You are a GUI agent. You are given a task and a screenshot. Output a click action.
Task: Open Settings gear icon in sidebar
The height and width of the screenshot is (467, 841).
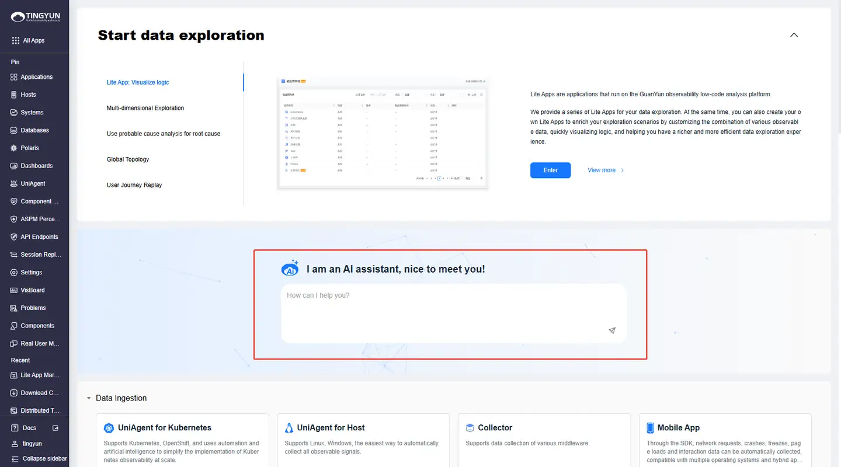pyautogui.click(x=15, y=273)
